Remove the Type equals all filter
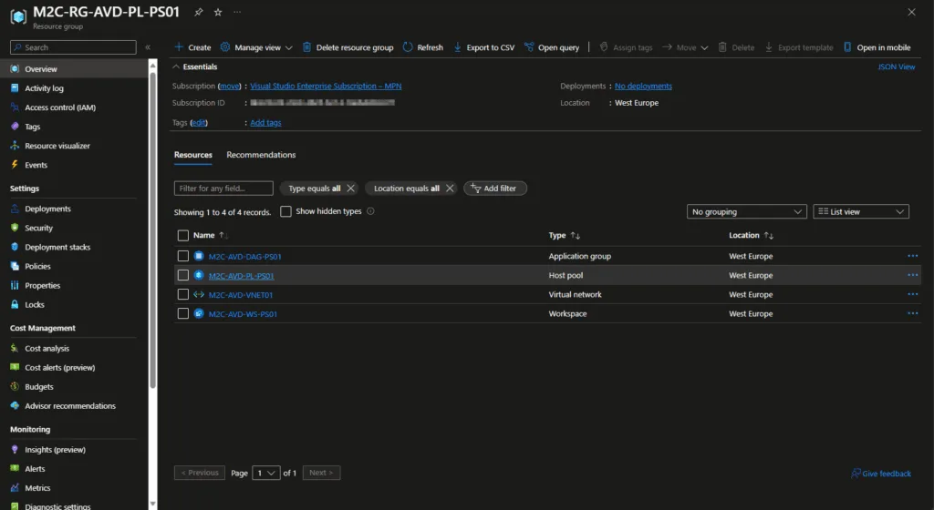The height and width of the screenshot is (510, 934). click(x=351, y=189)
